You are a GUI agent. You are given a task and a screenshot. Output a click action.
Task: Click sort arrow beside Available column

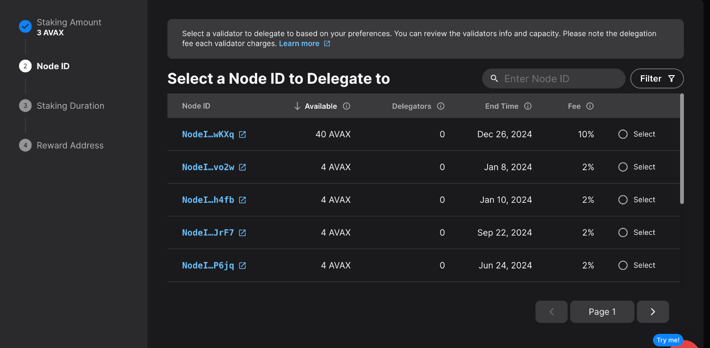point(297,106)
